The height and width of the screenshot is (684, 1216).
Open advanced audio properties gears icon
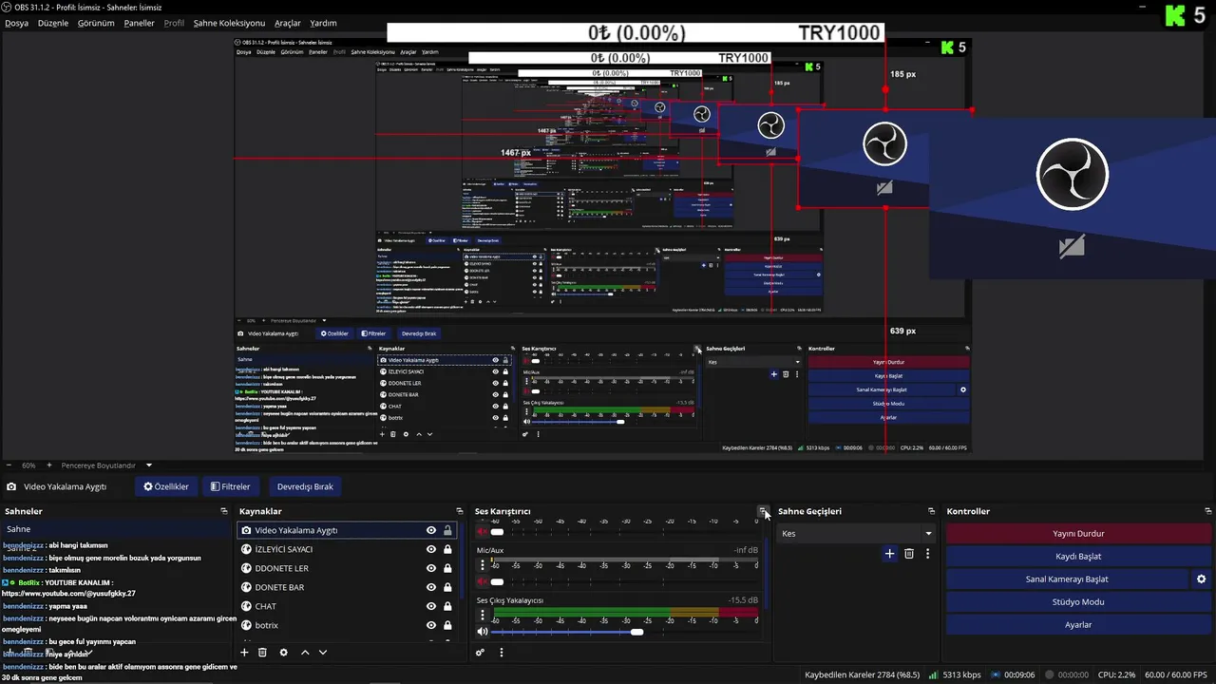tap(481, 653)
